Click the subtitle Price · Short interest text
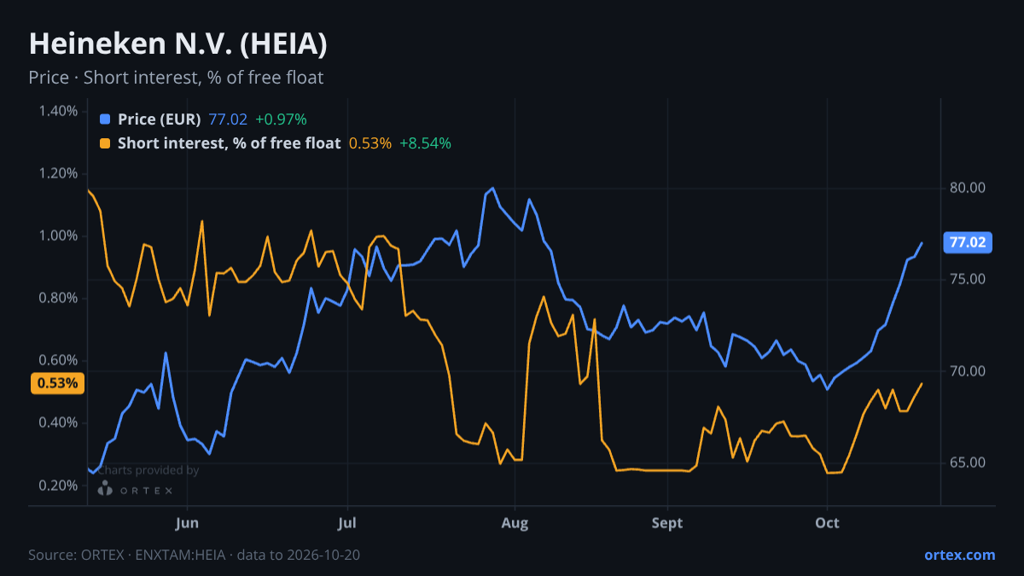This screenshot has height=576, width=1024. [x=176, y=78]
